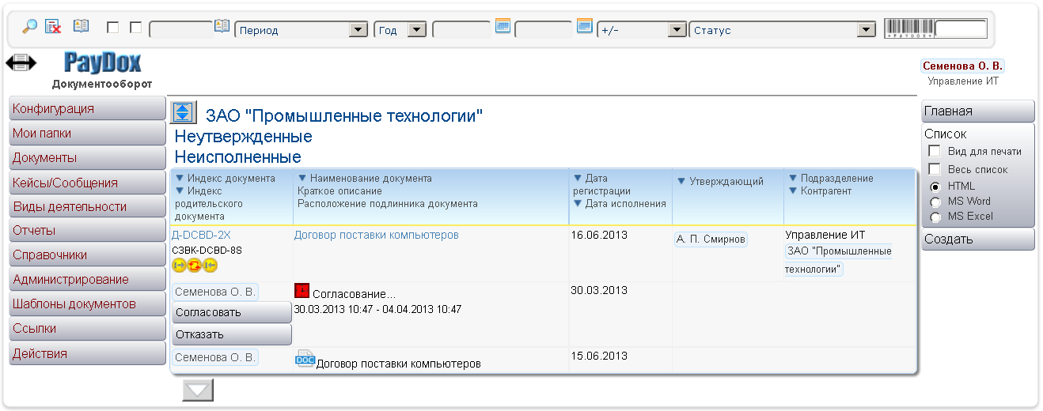1043x411 pixels.
Task: Click the 'Согласовать' button
Action: click(231, 312)
